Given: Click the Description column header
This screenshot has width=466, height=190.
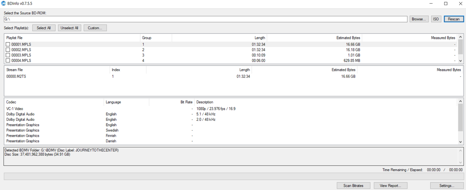Looking at the screenshot, I should tap(326, 102).
